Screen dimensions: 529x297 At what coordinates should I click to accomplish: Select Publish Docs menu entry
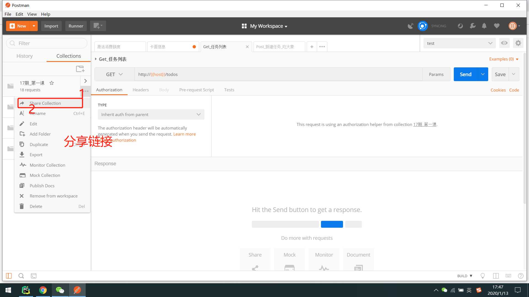(x=52, y=186)
